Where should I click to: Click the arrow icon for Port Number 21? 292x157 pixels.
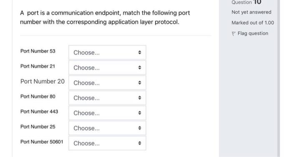(x=139, y=67)
